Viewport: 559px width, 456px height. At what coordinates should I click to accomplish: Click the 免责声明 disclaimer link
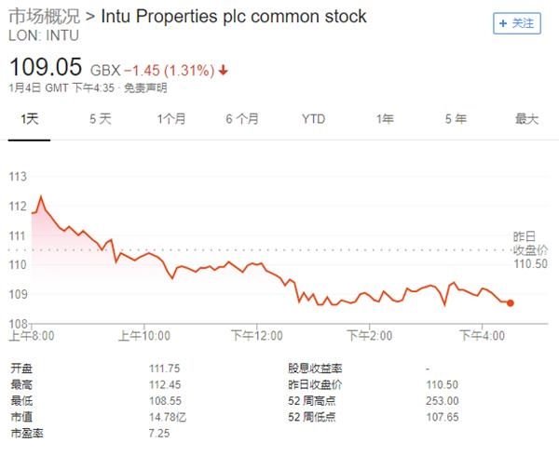[x=147, y=88]
